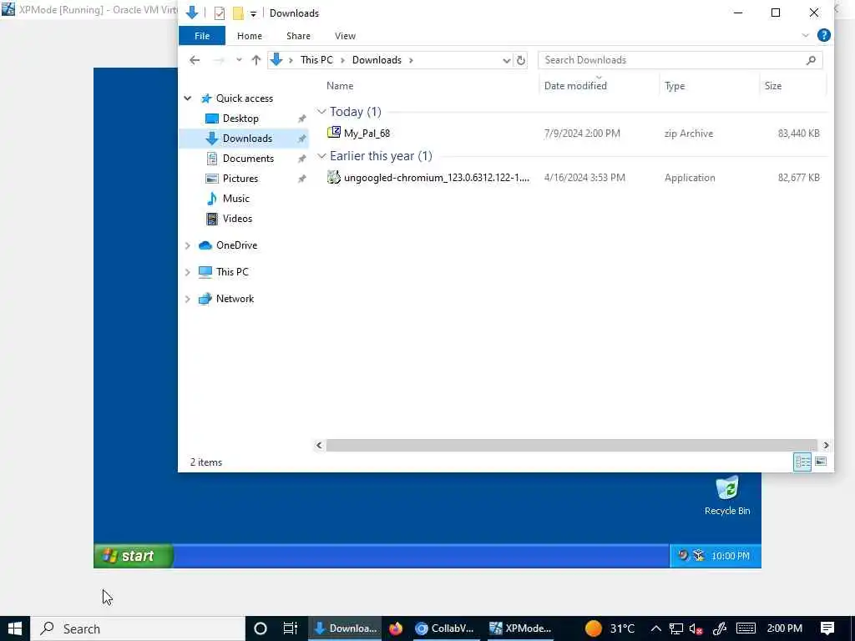Open the Quick Access Toolbar customize dropdown
855x641 pixels.
[253, 13]
